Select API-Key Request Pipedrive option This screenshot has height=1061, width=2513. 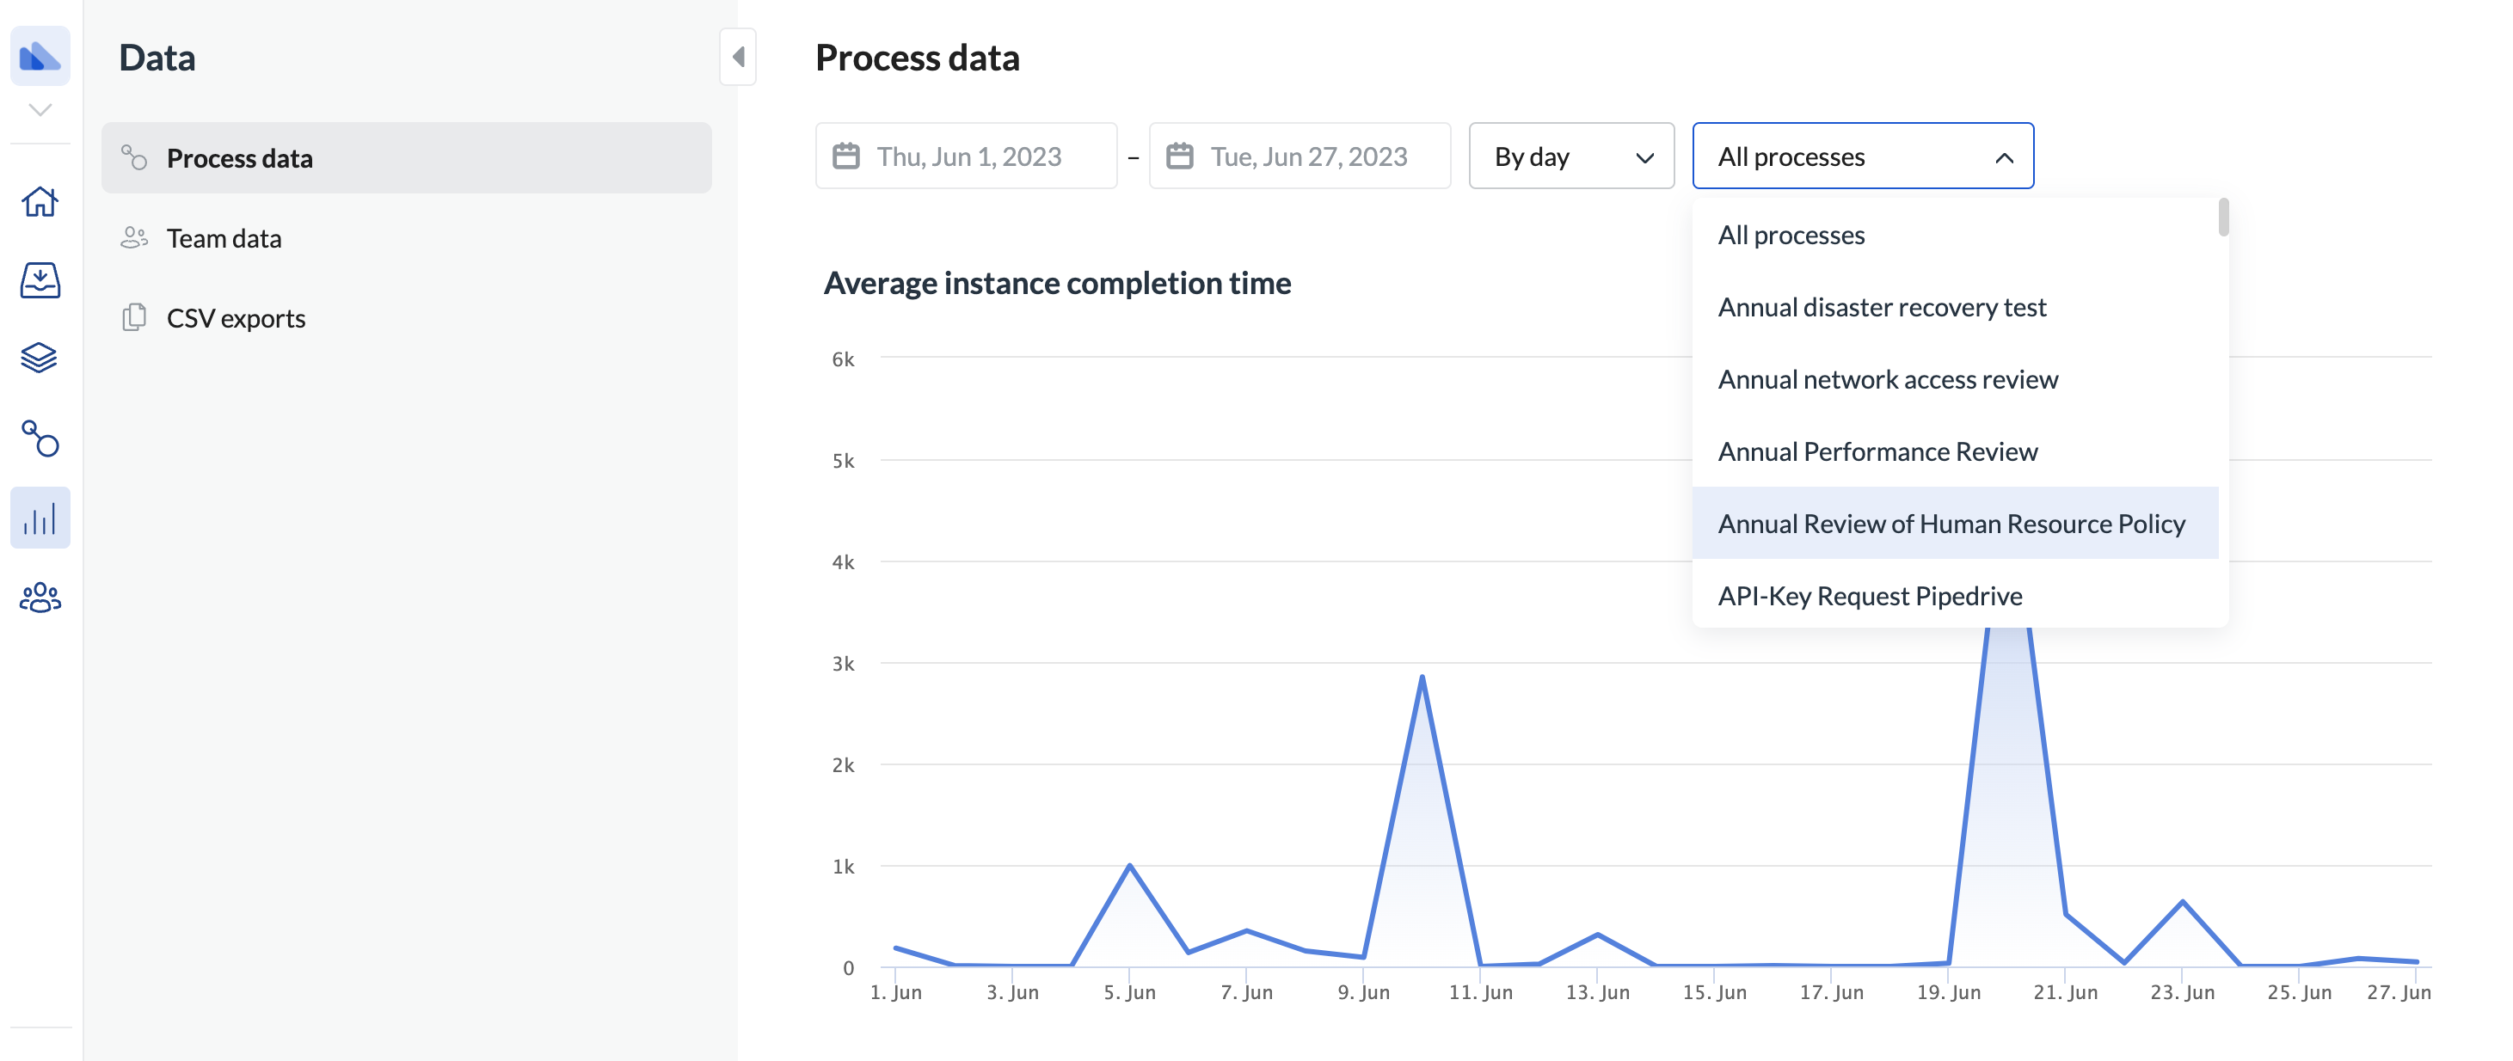(x=1869, y=596)
